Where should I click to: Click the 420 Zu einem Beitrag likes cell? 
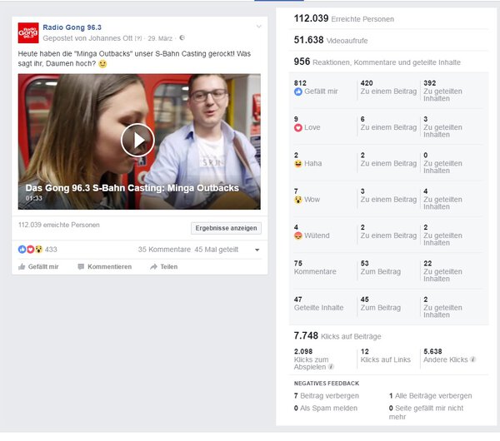click(x=388, y=87)
